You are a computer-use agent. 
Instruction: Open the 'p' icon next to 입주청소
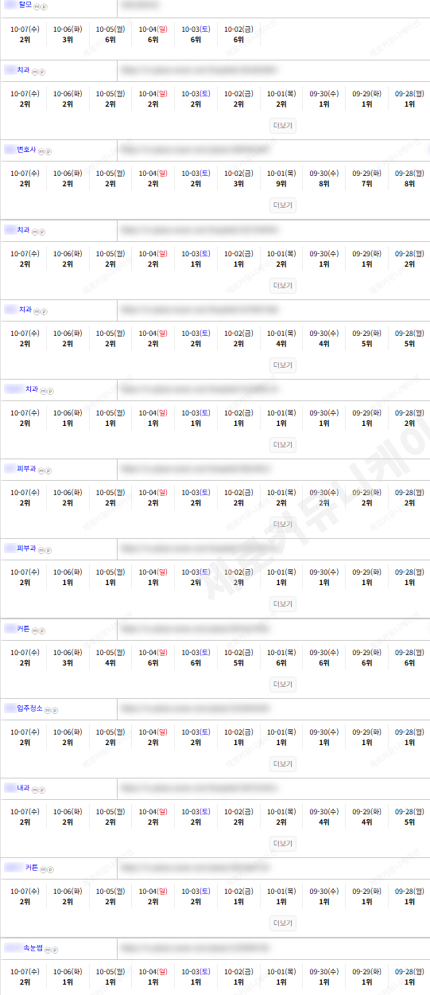tap(54, 710)
